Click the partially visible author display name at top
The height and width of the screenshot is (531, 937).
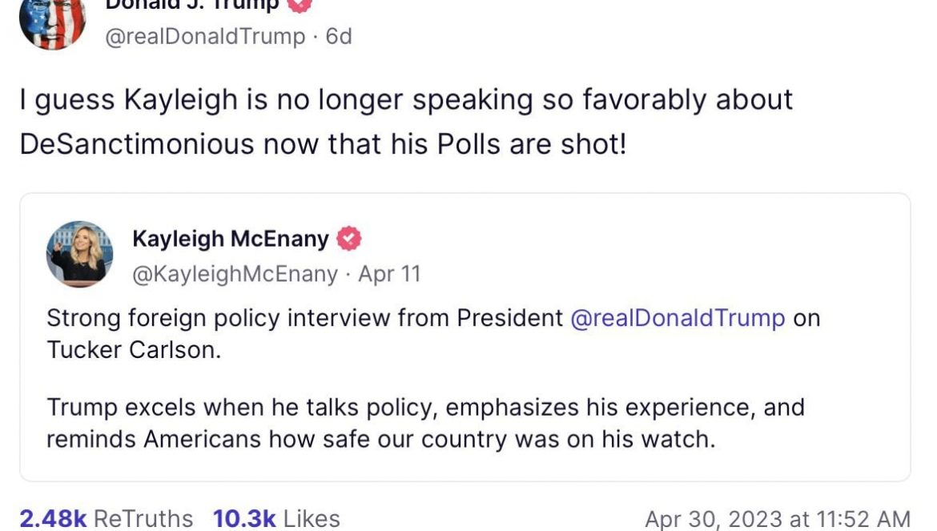192,5
